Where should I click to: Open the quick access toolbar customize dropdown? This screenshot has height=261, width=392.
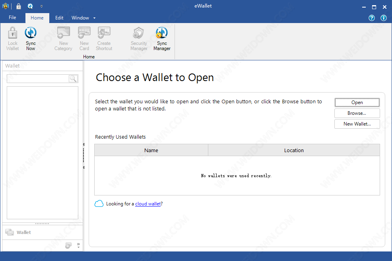(41, 6)
